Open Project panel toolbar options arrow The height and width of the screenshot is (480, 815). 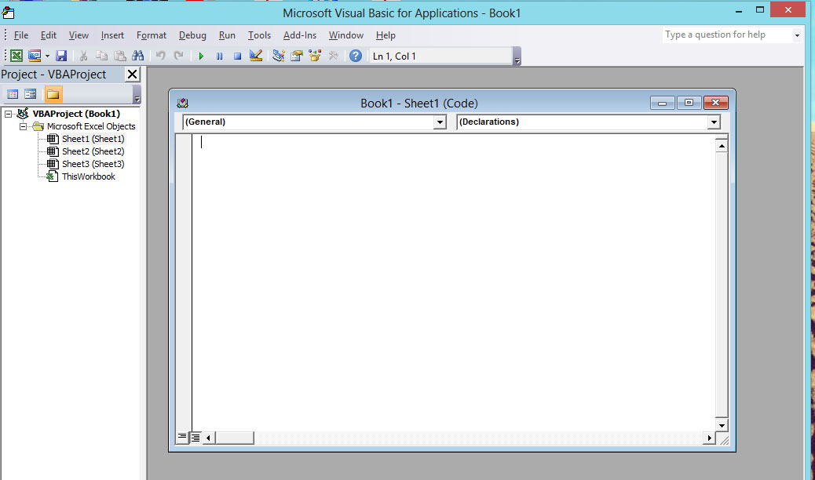(137, 95)
